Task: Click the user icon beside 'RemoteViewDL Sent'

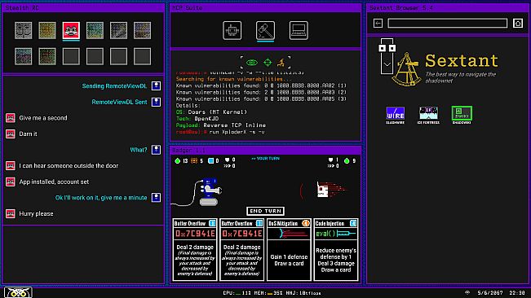Action: (x=156, y=102)
